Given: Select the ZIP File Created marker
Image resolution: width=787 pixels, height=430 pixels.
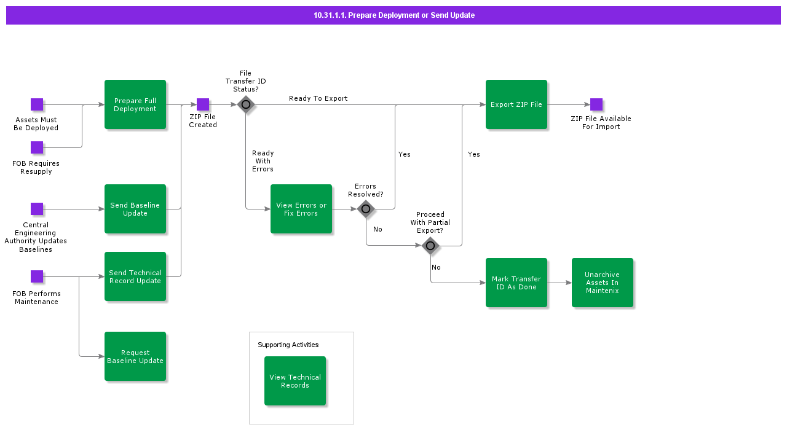Looking at the screenshot, I should coord(203,103).
